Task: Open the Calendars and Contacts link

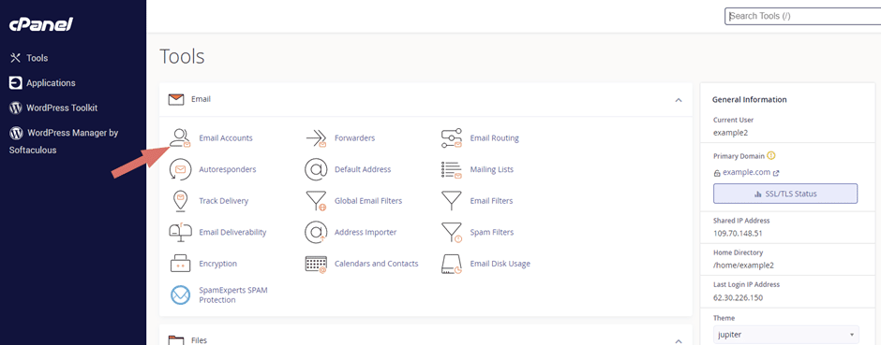Action: [377, 264]
